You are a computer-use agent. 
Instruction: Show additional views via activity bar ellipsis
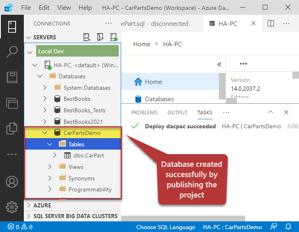click(12, 155)
